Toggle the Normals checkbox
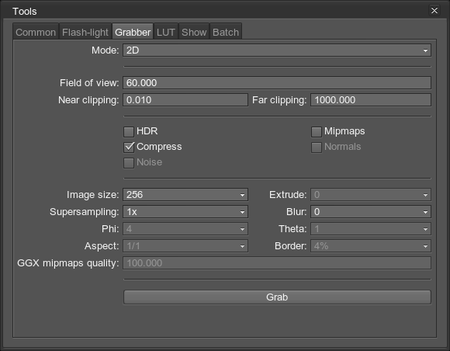450x351 pixels. pyautogui.click(x=317, y=148)
